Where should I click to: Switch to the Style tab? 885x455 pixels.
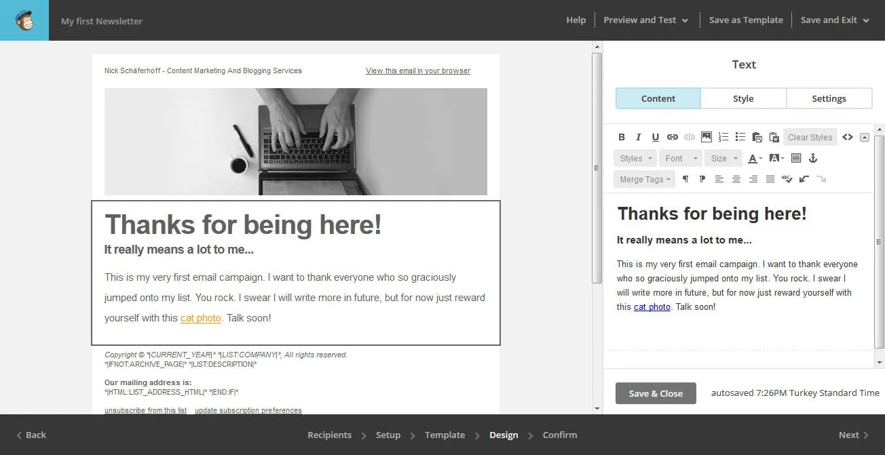pyautogui.click(x=743, y=98)
